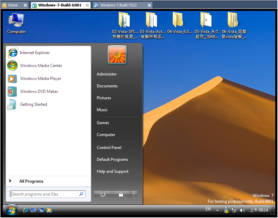Open the shutdown options arrow beside the lock
278x218 pixels.
pos(134,194)
